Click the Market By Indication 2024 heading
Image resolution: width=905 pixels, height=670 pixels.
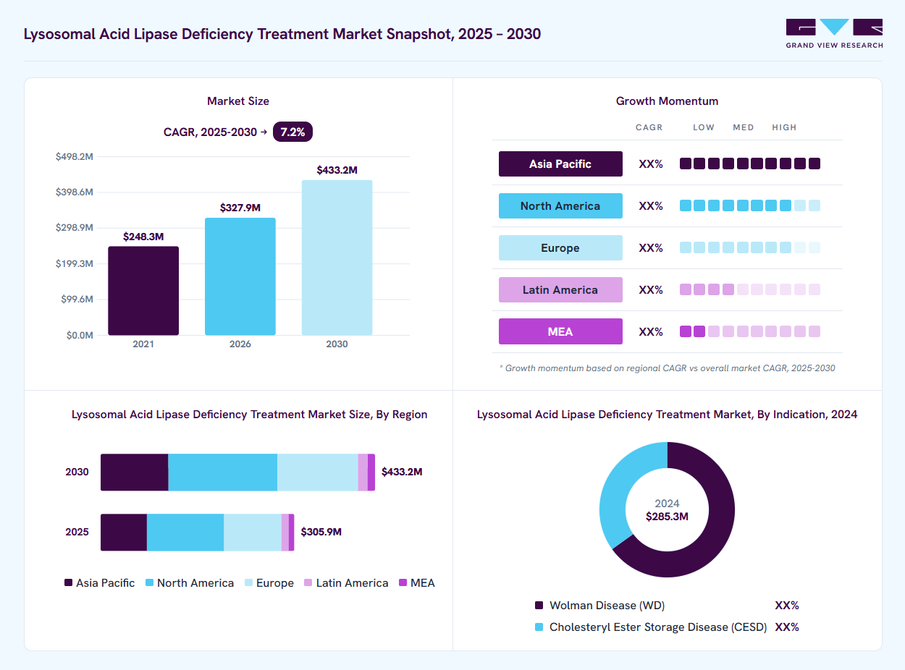[x=668, y=415]
